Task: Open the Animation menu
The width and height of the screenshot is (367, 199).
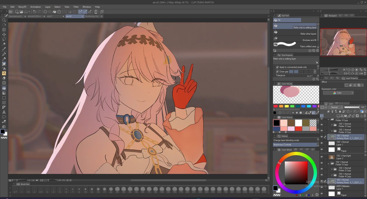Action: pyautogui.click(x=35, y=7)
